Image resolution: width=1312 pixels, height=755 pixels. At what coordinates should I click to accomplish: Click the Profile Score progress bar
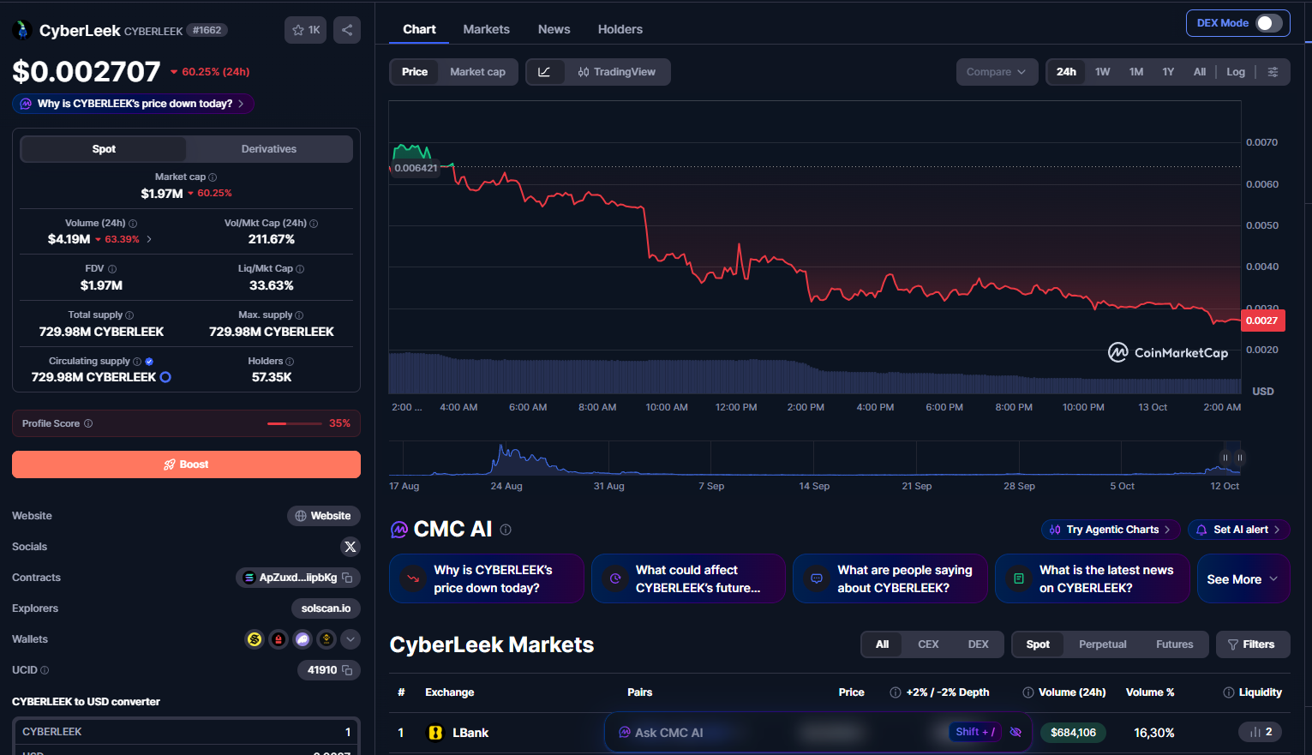(x=294, y=423)
